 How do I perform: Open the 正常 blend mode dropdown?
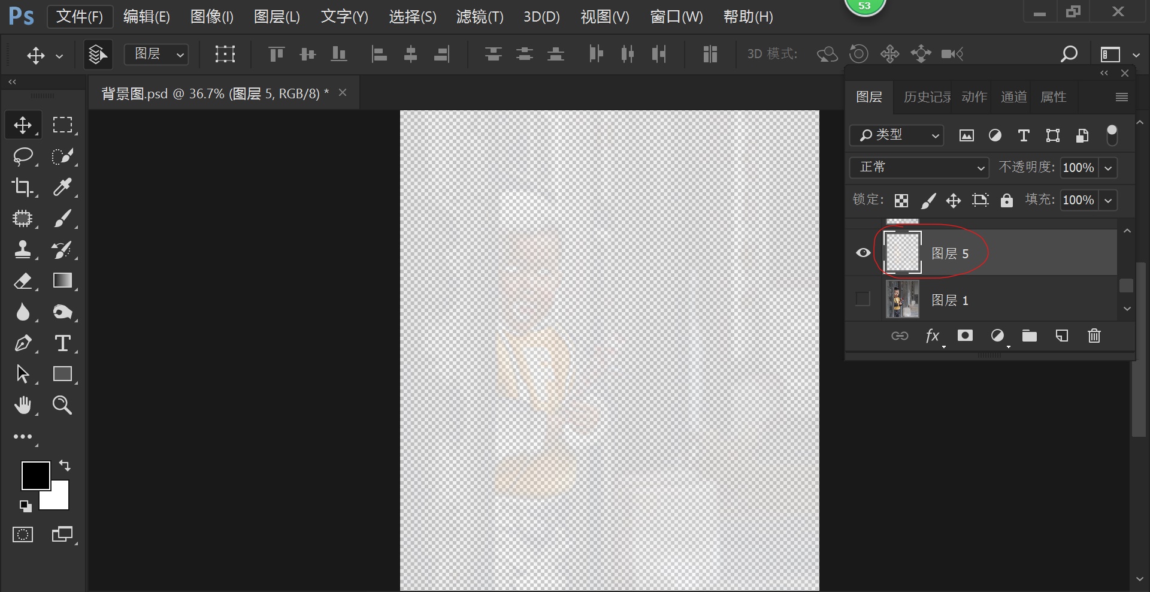pos(919,168)
